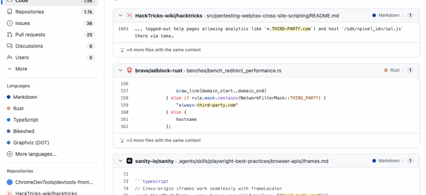This screenshot has width=426, height=195.
Task: Click the Brave lion avatar icon
Action: (x=130, y=70)
